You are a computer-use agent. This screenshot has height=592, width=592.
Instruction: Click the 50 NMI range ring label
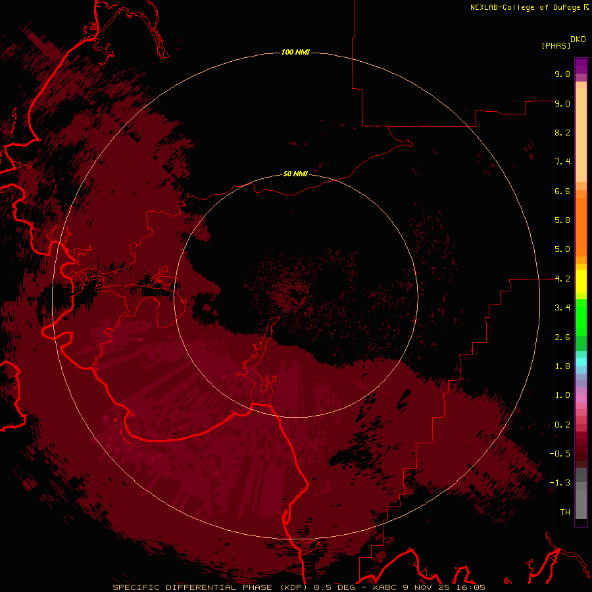pos(295,174)
